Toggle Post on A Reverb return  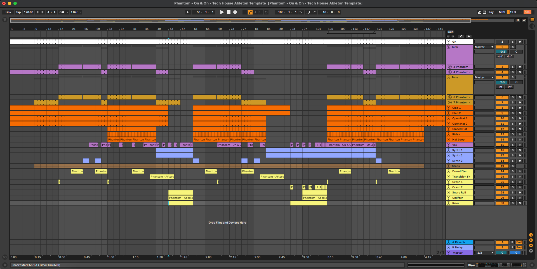pyautogui.click(x=519, y=242)
